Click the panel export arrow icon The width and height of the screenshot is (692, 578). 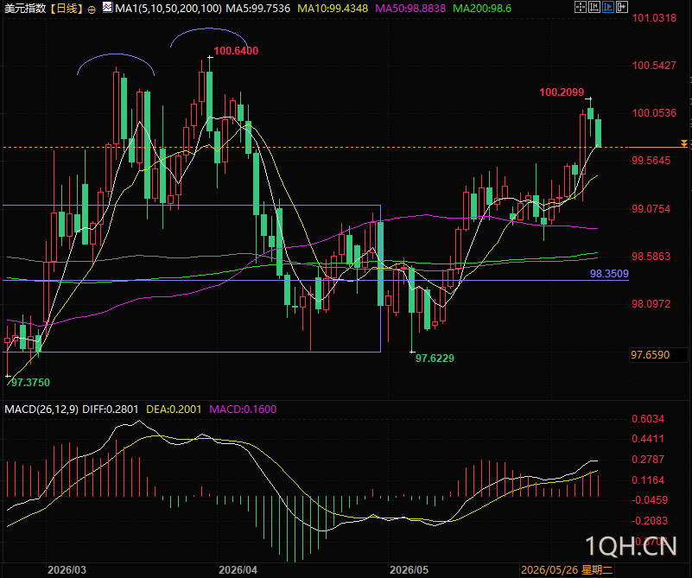click(x=622, y=7)
